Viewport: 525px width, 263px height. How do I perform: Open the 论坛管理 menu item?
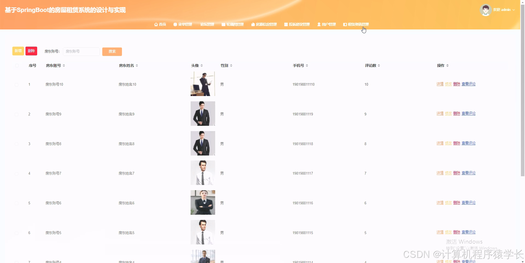[x=207, y=24]
